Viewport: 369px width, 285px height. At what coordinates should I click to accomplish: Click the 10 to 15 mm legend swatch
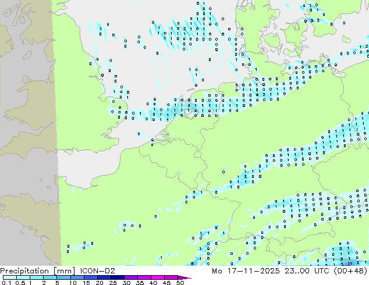click(x=77, y=277)
